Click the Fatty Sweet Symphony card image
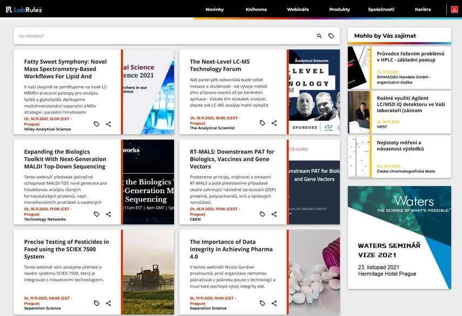The height and width of the screenshot is (316, 462). click(149, 92)
